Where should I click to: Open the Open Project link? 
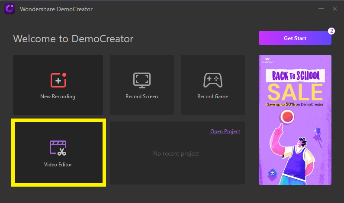[225, 131]
